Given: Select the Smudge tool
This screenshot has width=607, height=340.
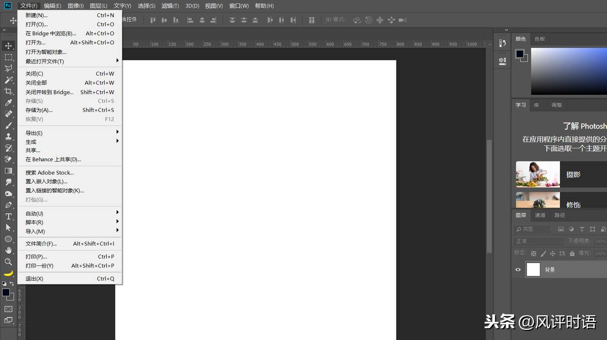Looking at the screenshot, I should [9, 182].
